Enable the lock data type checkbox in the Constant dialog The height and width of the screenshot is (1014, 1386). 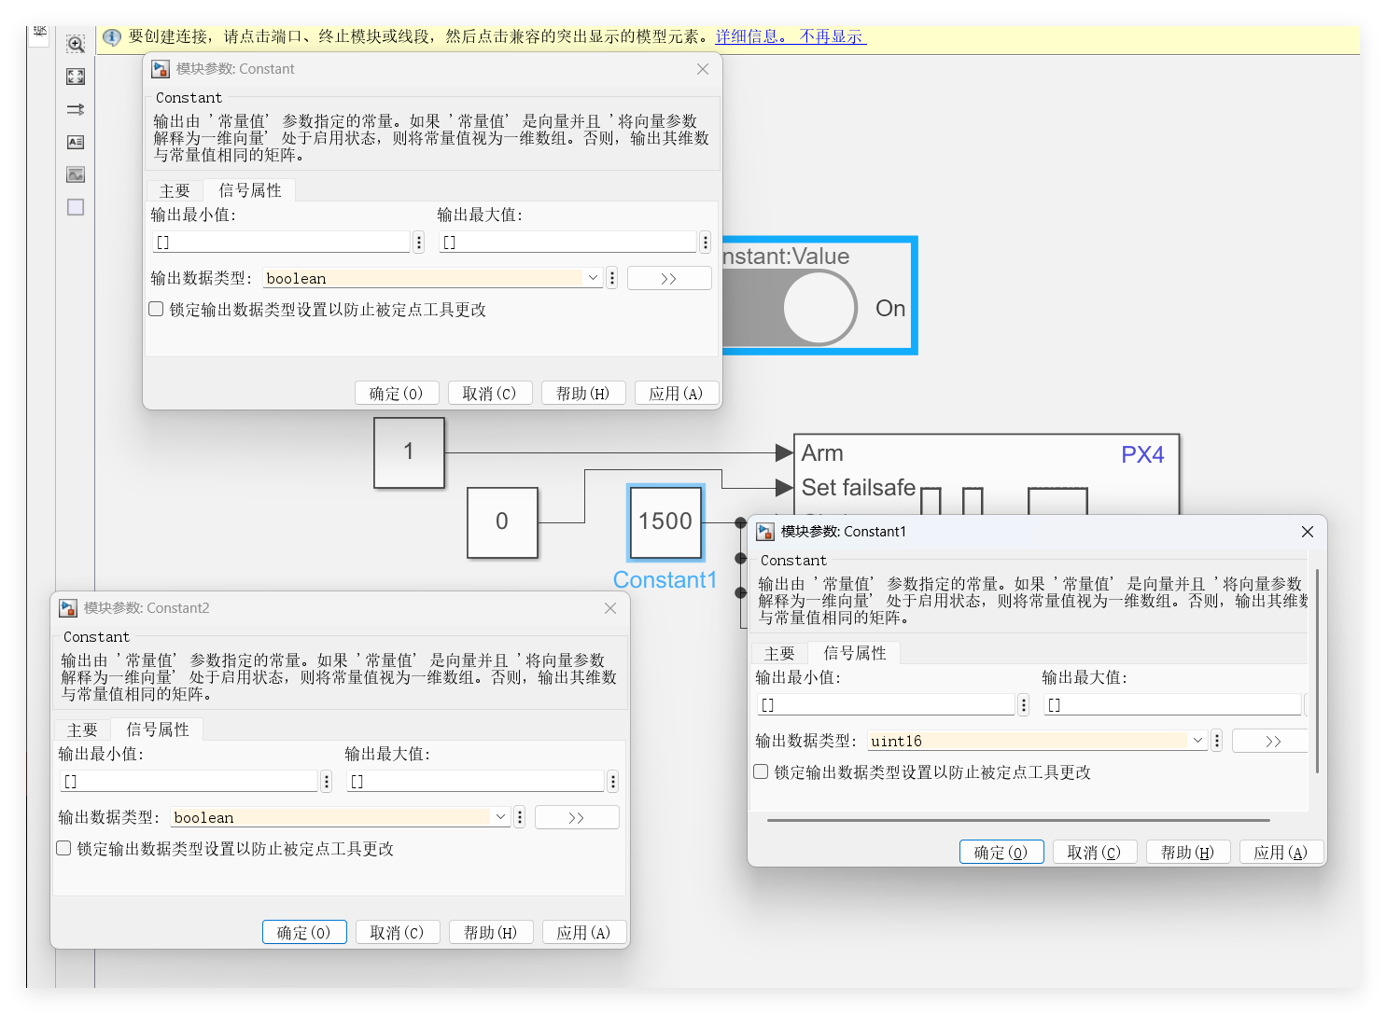pyautogui.click(x=157, y=309)
